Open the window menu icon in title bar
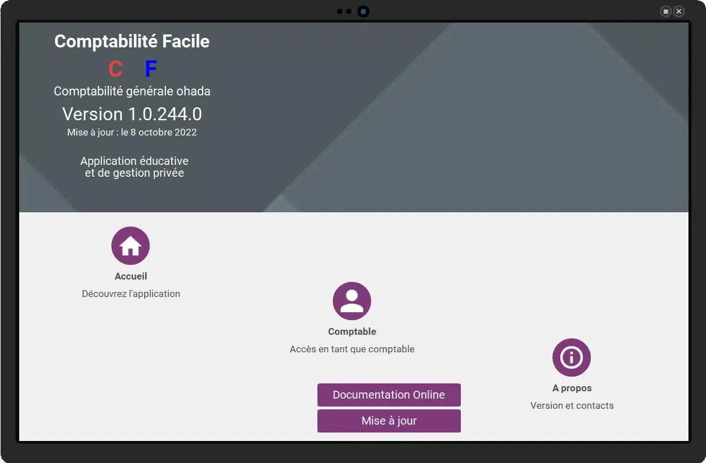Viewport: 706px width, 463px height. 666,11
